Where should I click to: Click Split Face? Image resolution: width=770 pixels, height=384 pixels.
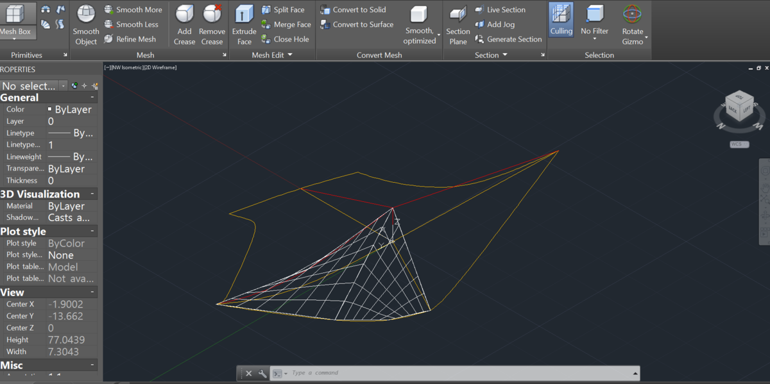click(x=283, y=10)
